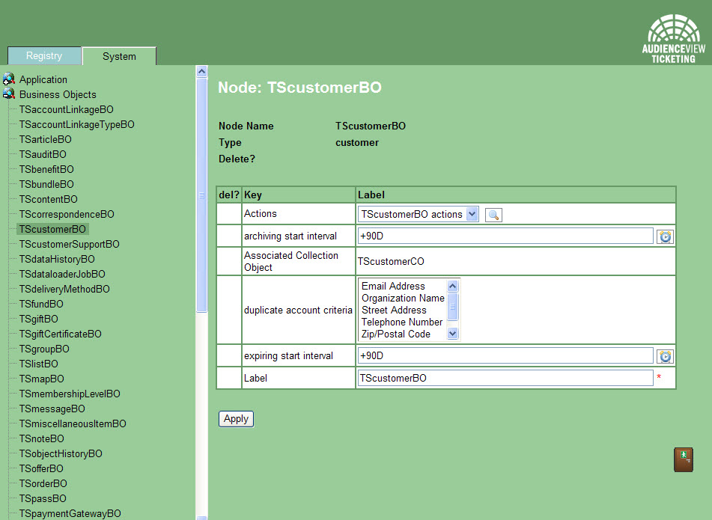This screenshot has height=520, width=712.
Task: Select TSmembershipLevelBO in the tree
Action: click(x=70, y=394)
